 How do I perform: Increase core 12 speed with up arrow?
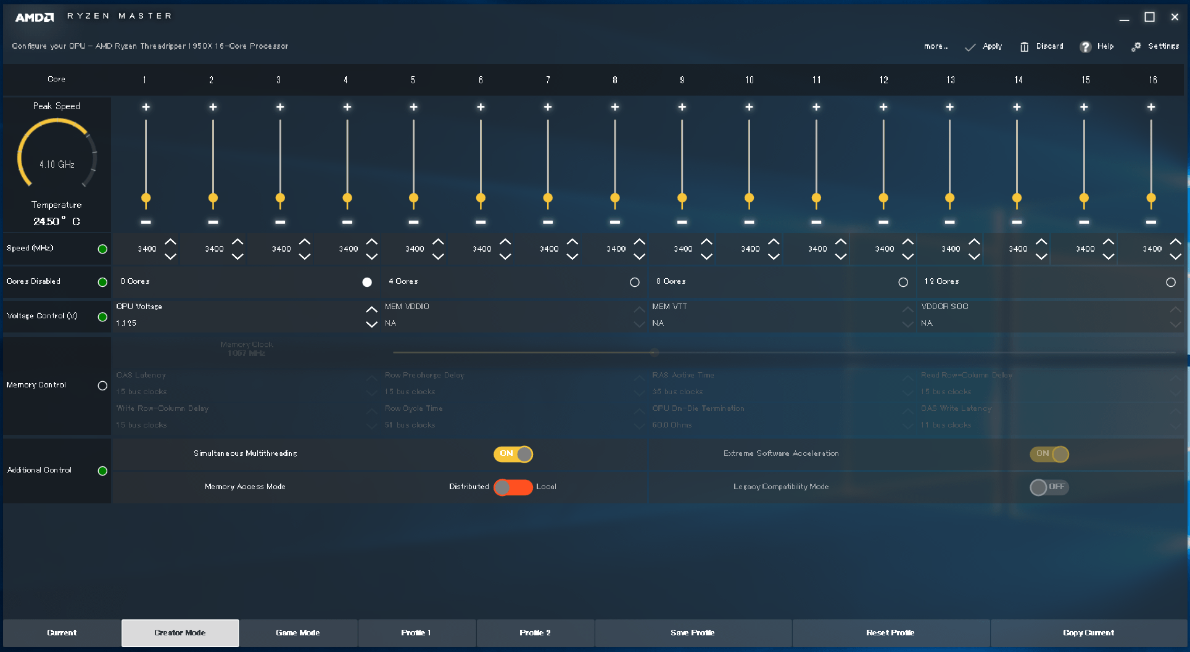(x=907, y=242)
